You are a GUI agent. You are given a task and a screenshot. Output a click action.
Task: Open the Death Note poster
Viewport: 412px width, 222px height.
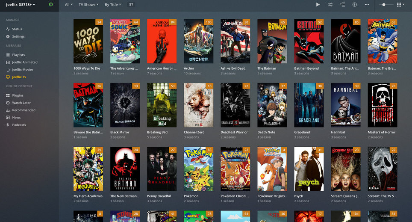coord(272,105)
